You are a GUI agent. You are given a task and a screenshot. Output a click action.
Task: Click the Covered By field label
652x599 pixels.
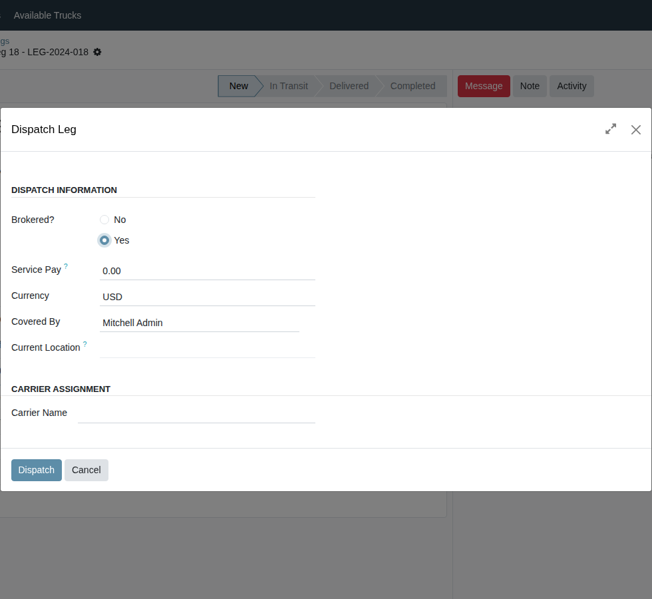36,321
